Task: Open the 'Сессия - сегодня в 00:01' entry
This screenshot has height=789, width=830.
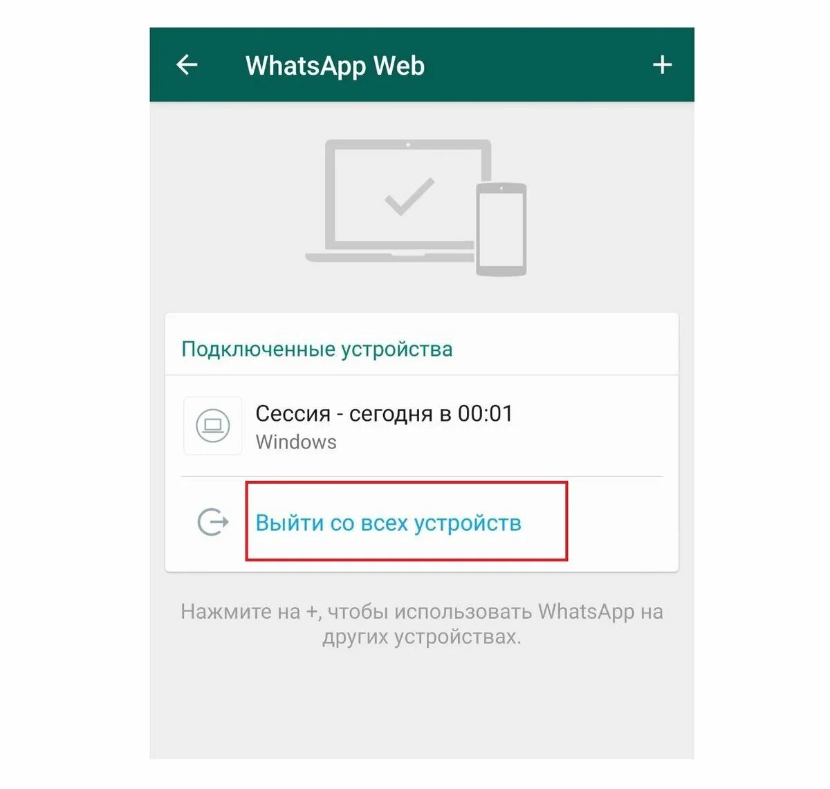Action: point(422,426)
